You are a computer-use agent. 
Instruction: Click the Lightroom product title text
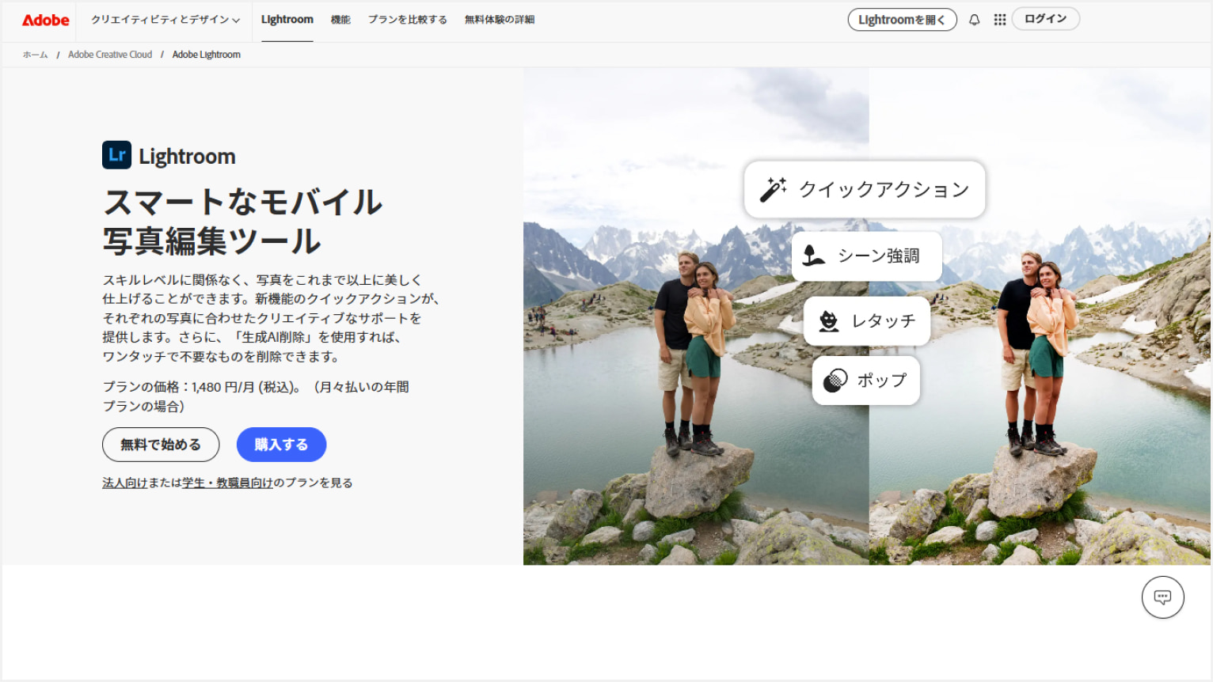point(187,156)
